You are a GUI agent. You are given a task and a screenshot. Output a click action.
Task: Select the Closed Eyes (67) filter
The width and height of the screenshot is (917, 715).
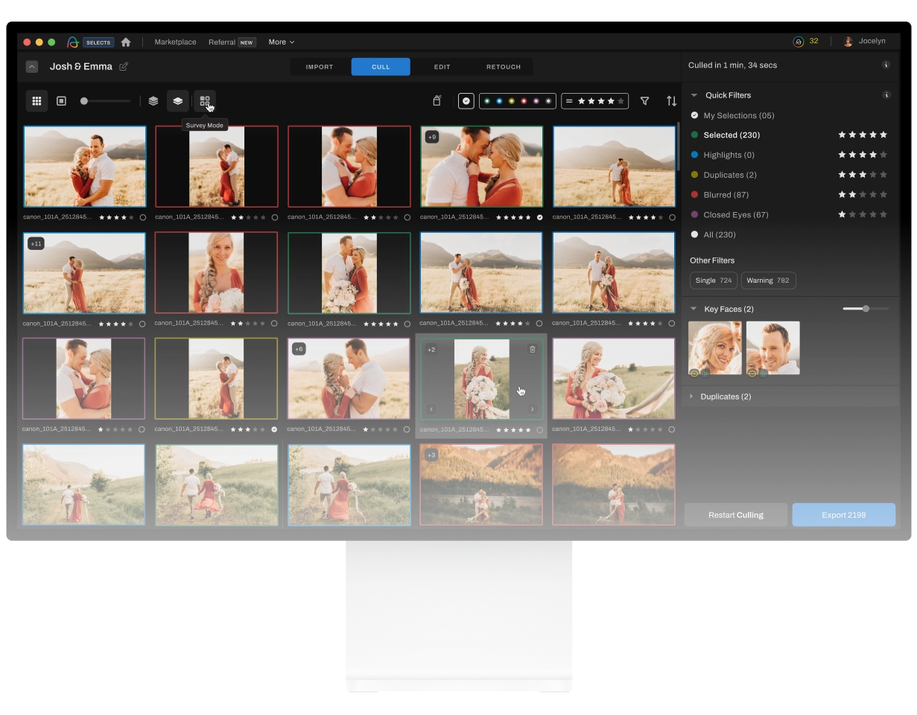click(x=735, y=215)
